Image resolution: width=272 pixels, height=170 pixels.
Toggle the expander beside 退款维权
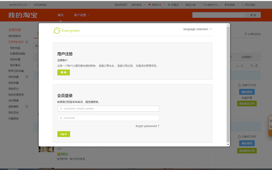point(27,106)
